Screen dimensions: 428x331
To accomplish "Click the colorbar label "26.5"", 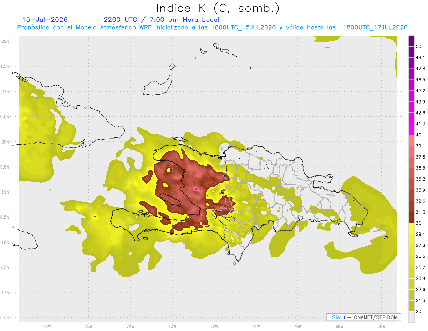I will (x=421, y=256).
